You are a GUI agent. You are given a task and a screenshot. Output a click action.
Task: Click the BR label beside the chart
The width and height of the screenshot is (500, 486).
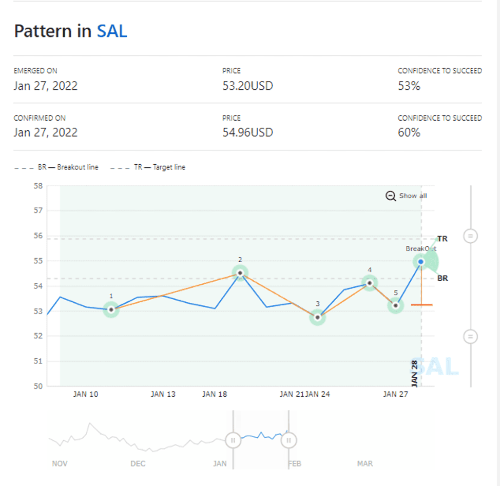pyautogui.click(x=442, y=278)
